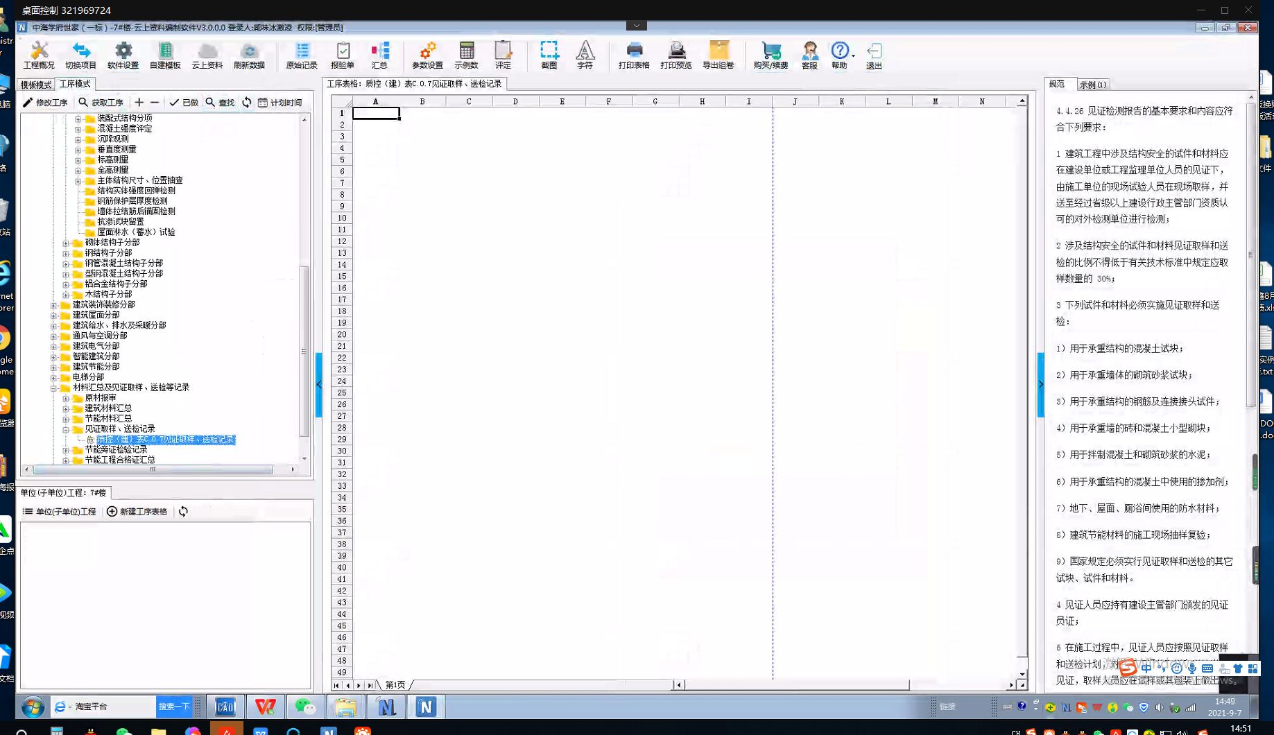Viewport: 1274px width, 735px height.
Task: Switch to the 模板模式 tab
Action: [x=36, y=85]
